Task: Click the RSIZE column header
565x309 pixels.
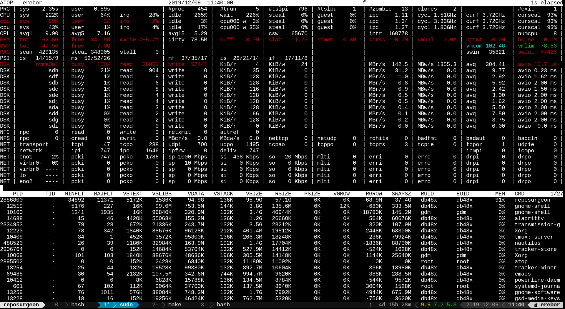Action: pos(283,194)
